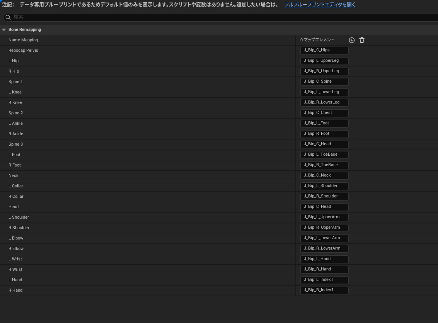Select the L Hip property label

[x=14, y=61]
